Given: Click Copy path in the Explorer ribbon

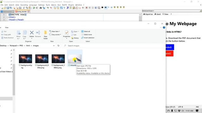Looking at the screenshot, I should coord(6,35).
